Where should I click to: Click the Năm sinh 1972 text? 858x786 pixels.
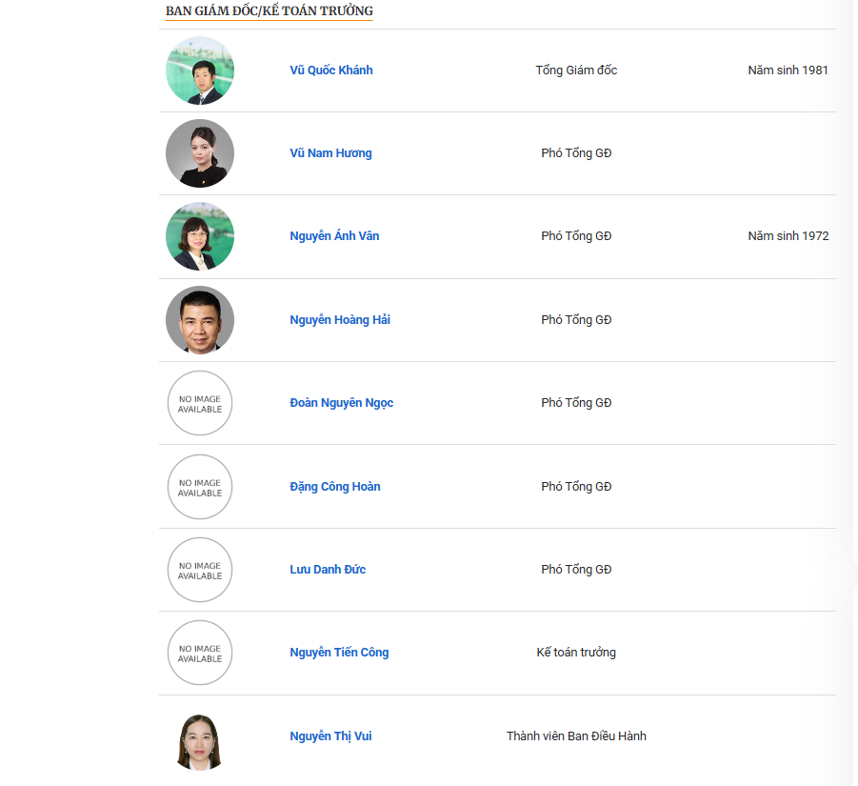pyautogui.click(x=788, y=235)
